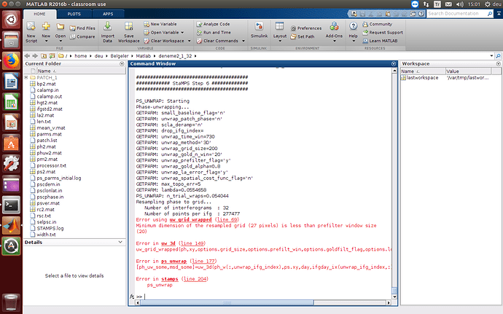Open the Workspace panel actions menu
This screenshot has height=314, width=503.
coord(498,64)
